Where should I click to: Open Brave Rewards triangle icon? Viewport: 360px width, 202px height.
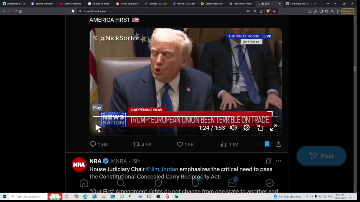point(274,11)
